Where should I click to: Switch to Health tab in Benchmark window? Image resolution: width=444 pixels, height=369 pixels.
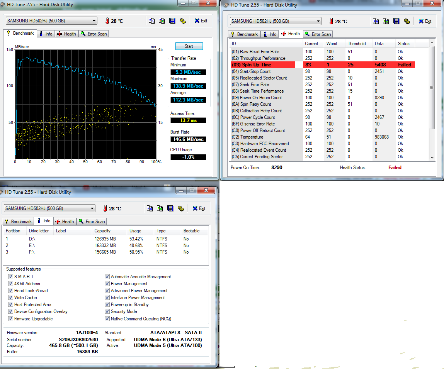click(67, 34)
